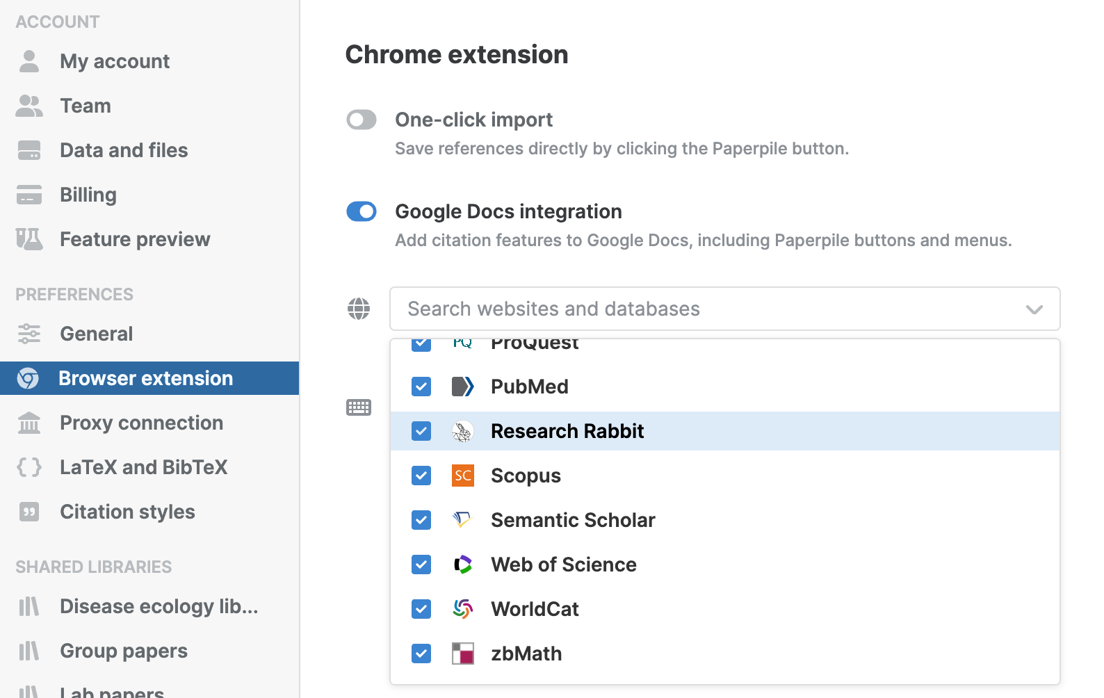Click the zbMath logo icon
1104x698 pixels.
click(462, 654)
